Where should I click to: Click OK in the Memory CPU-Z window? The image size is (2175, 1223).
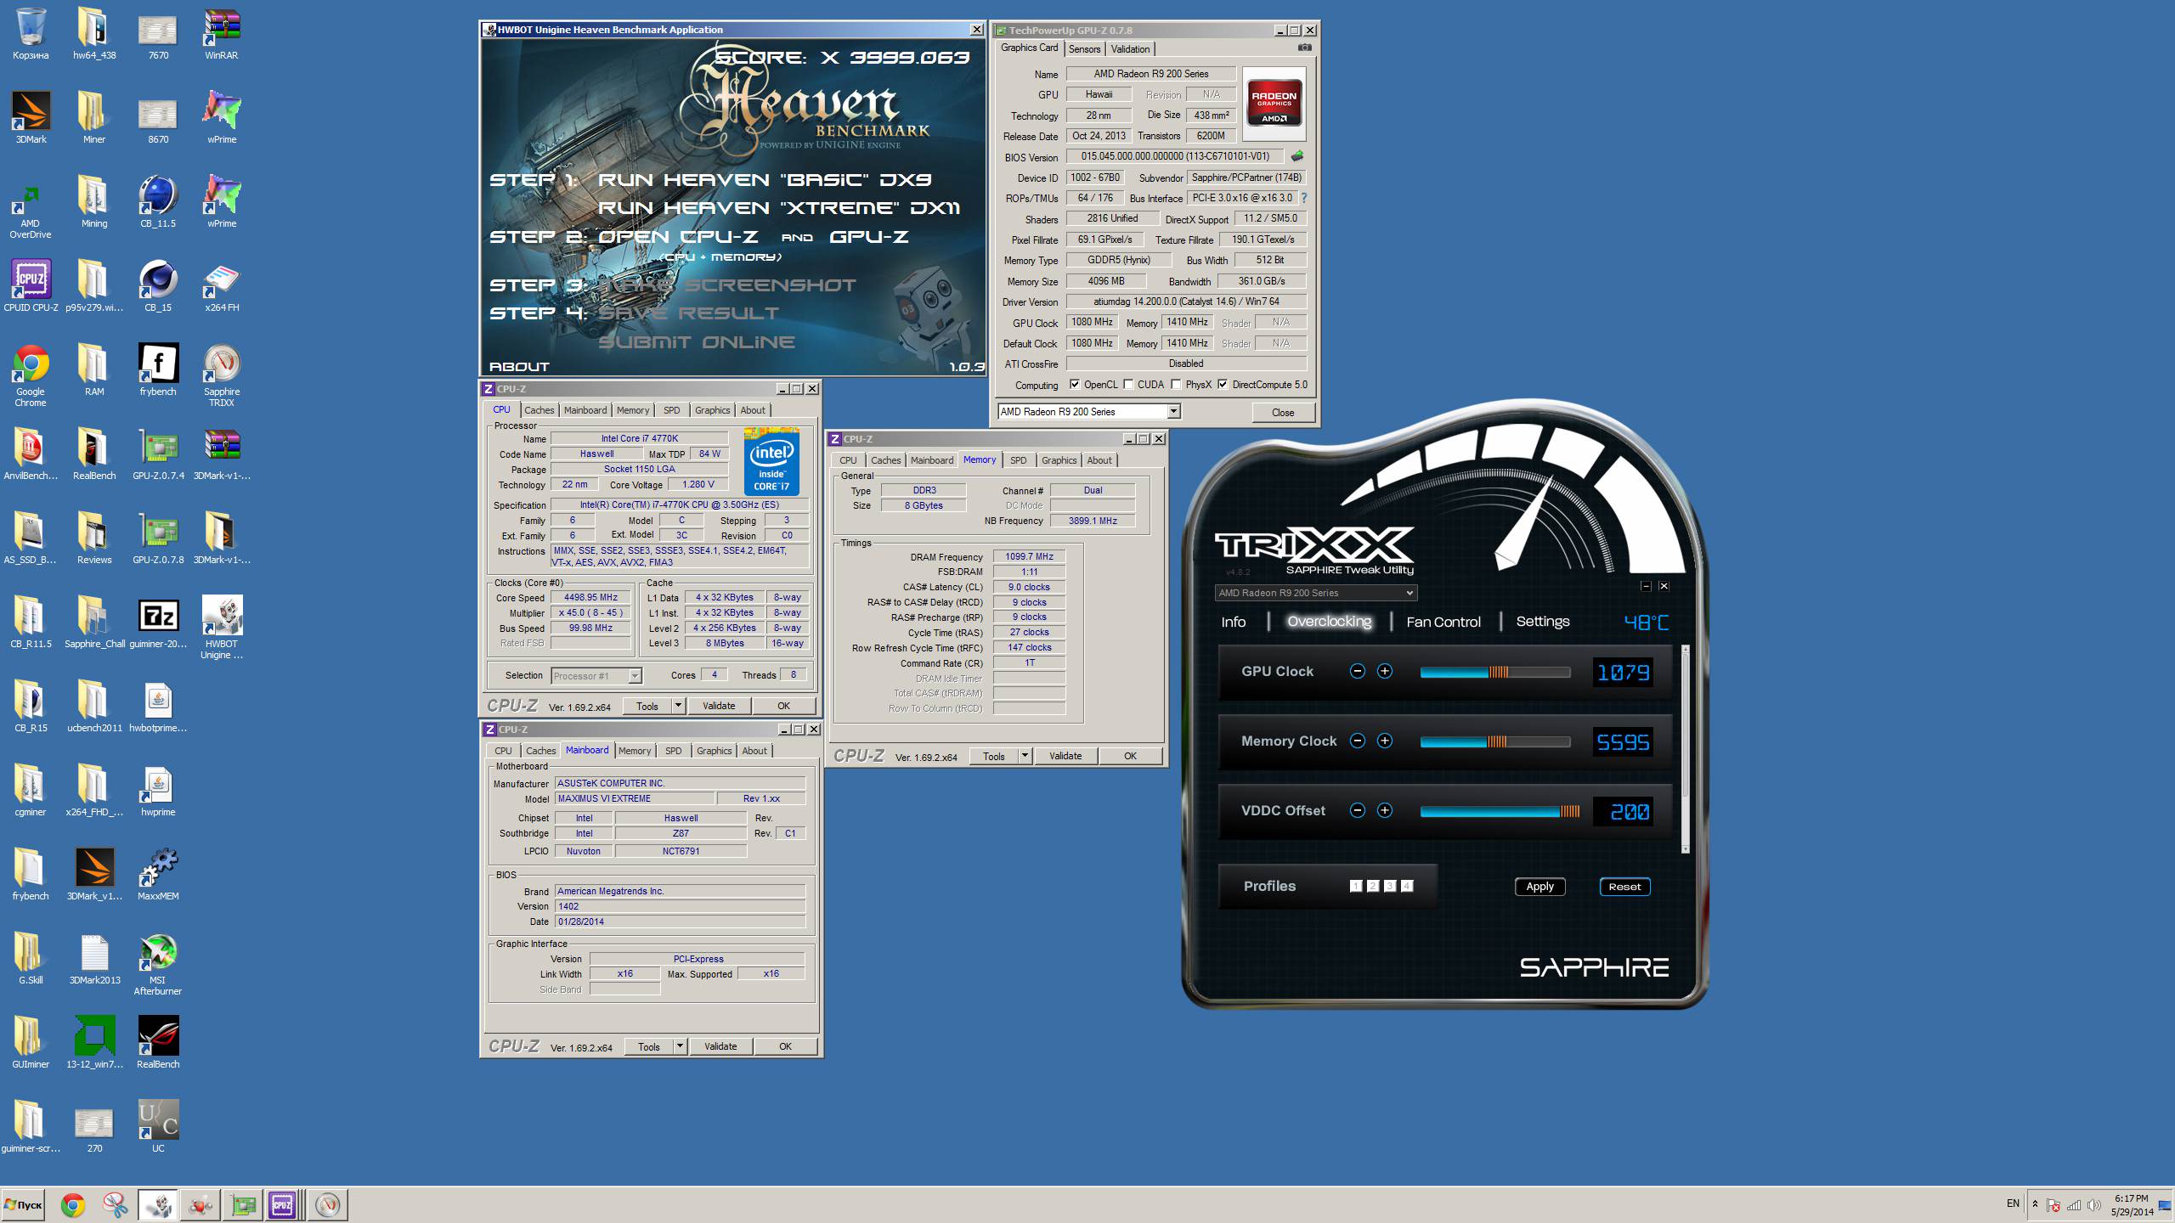point(1130,756)
